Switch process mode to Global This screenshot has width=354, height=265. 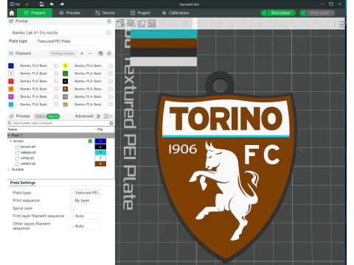coord(40,116)
